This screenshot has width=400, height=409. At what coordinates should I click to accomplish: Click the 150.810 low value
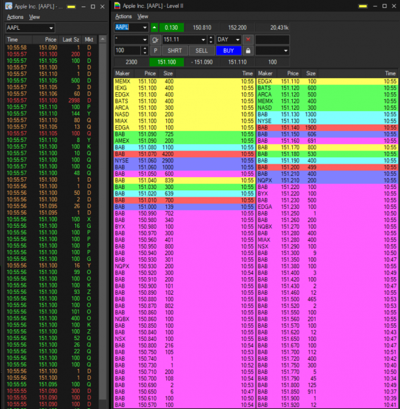tap(202, 27)
